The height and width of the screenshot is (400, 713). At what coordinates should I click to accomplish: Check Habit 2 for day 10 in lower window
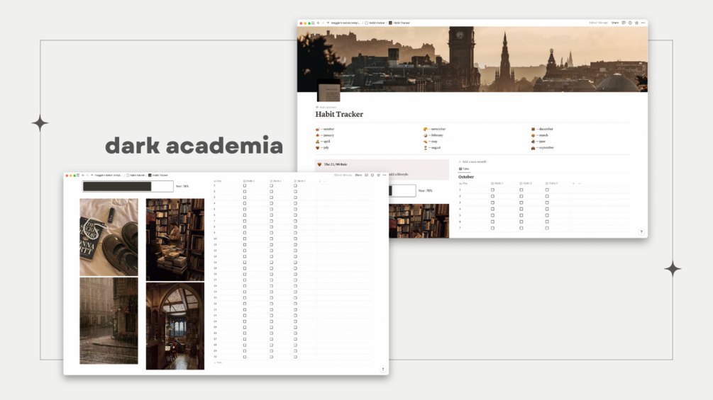click(272, 239)
